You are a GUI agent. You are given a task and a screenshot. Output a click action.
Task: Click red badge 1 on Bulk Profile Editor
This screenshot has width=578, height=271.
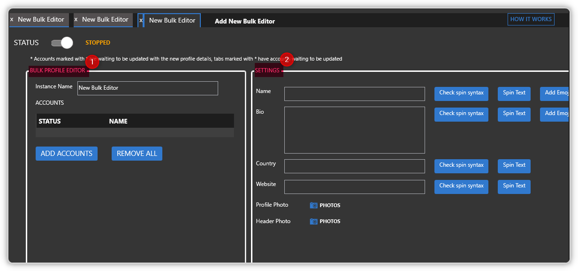(92, 62)
